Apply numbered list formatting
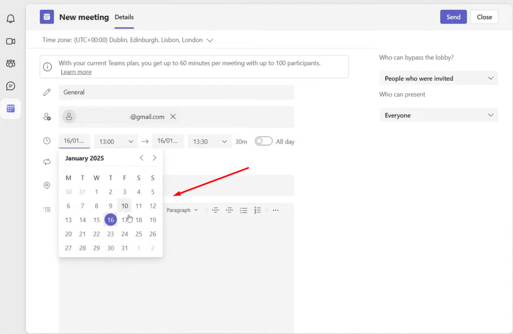The height and width of the screenshot is (334, 513). pos(258,210)
